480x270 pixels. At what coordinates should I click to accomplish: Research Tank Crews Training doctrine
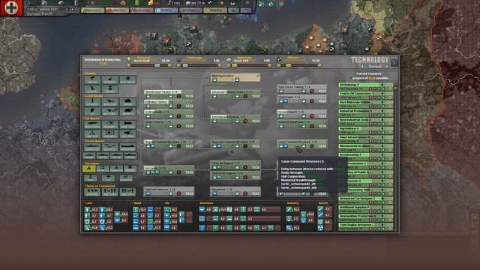(302, 89)
